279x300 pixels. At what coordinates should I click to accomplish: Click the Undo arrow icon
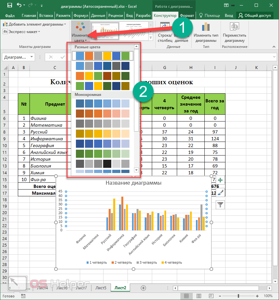click(19, 5)
